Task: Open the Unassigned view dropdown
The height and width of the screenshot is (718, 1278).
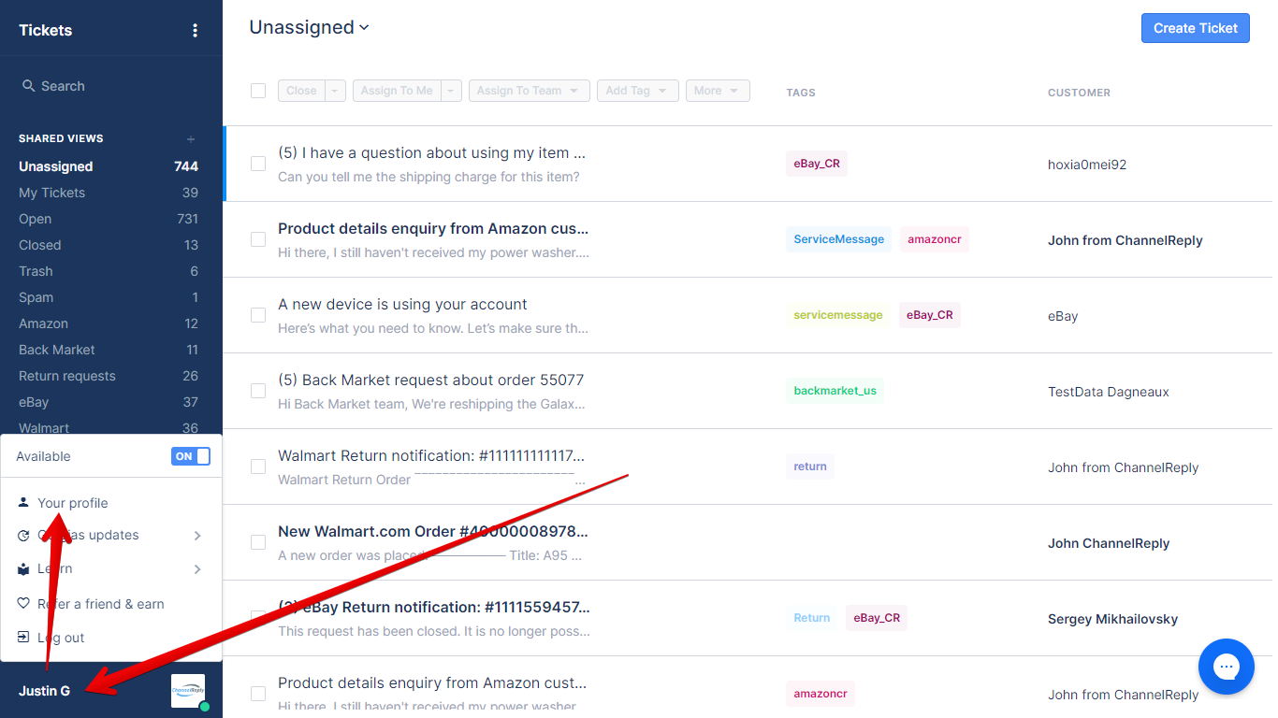Action: [x=310, y=27]
